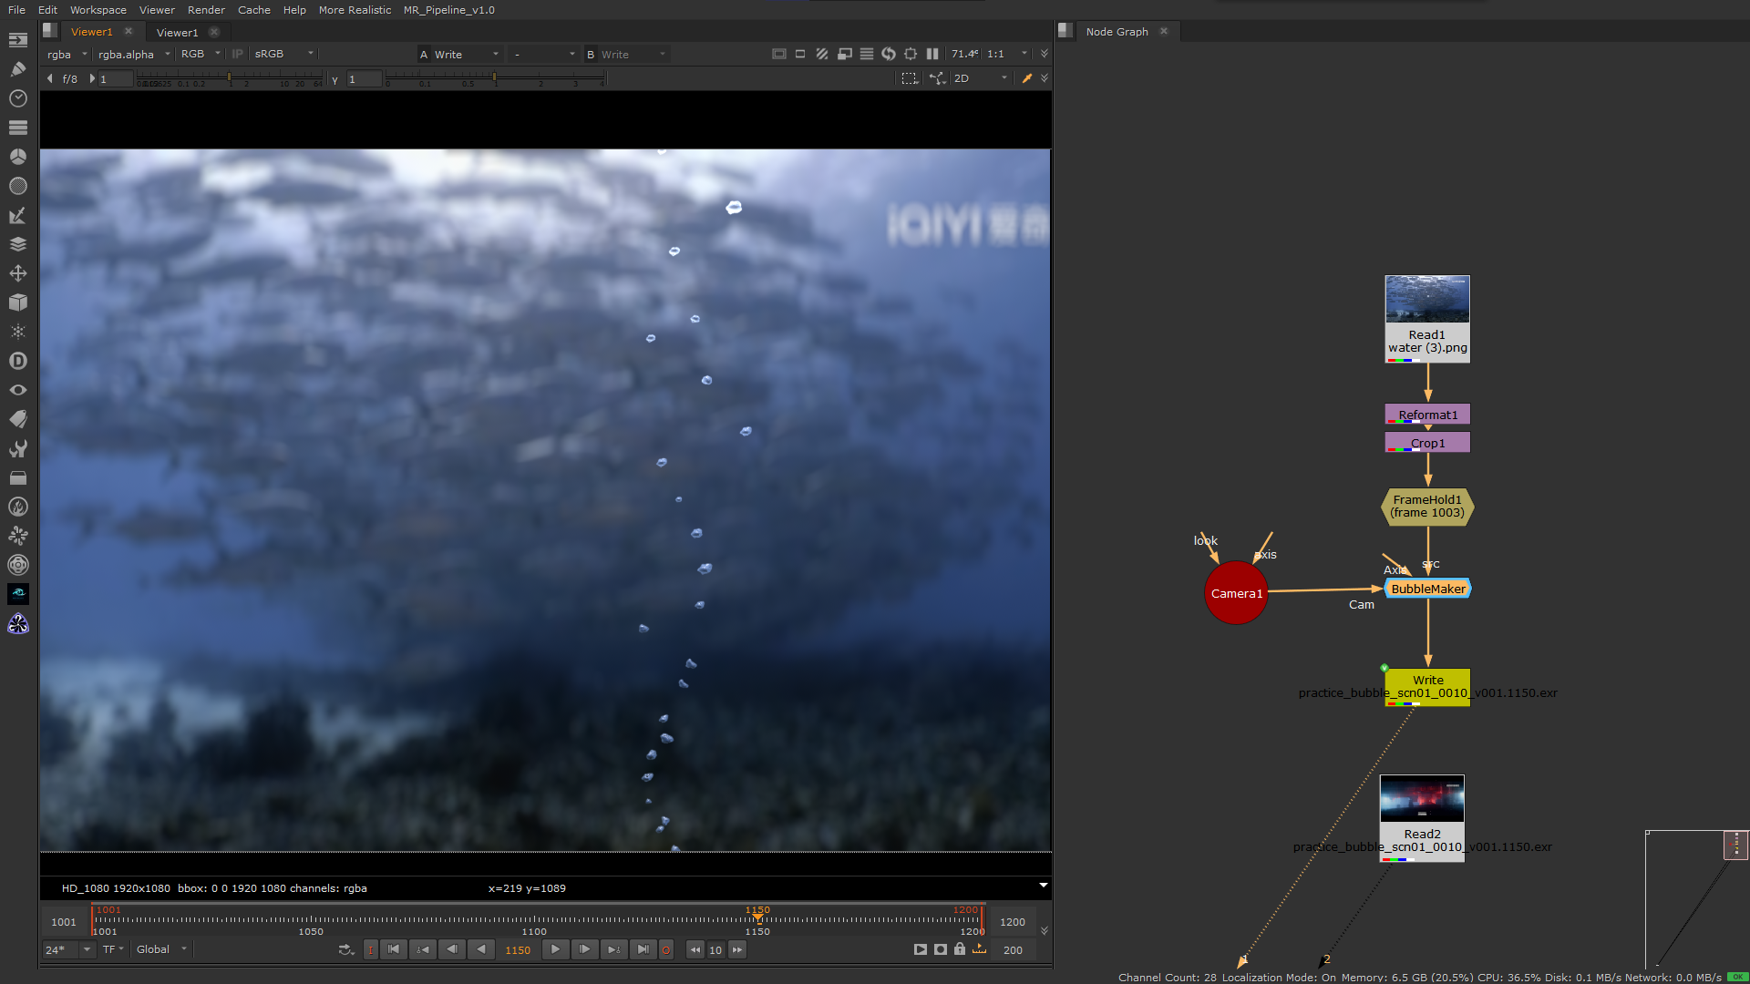The height and width of the screenshot is (984, 1750).
Task: Open the 3D cube nodes toolbar icon
Action: 18,302
